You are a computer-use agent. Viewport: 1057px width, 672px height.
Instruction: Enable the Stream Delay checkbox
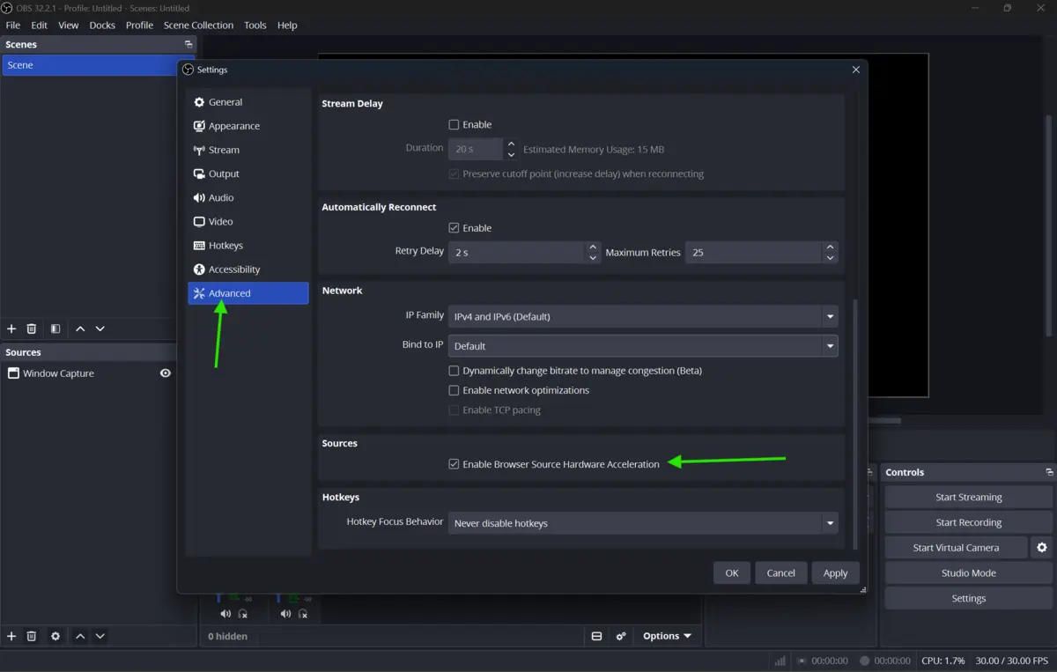[455, 125]
